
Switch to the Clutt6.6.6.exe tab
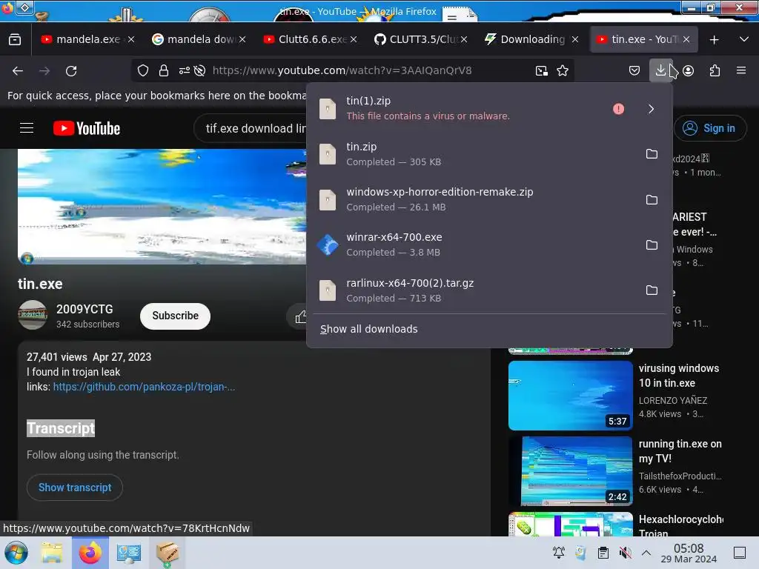tap(310, 40)
